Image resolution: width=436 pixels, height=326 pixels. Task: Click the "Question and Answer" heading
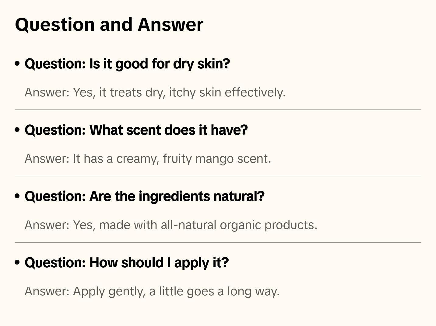(109, 24)
